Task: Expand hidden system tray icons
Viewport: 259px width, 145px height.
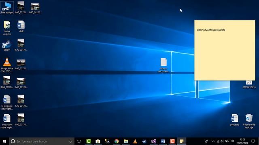Action: pos(213,141)
